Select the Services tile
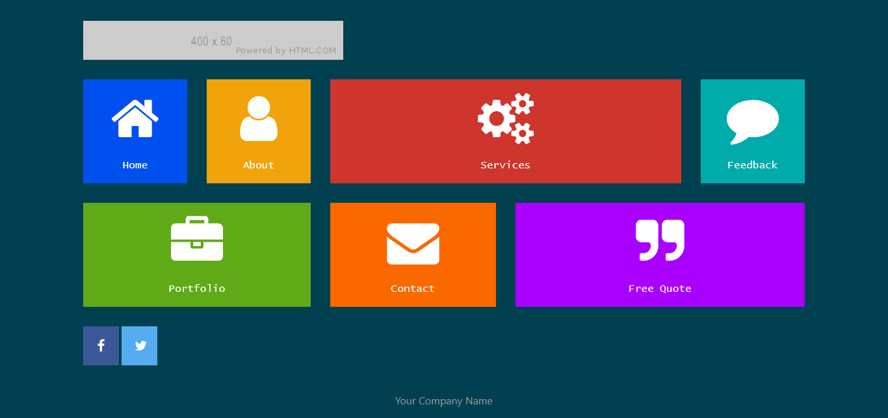Screen dimensions: 888x418 (505, 131)
